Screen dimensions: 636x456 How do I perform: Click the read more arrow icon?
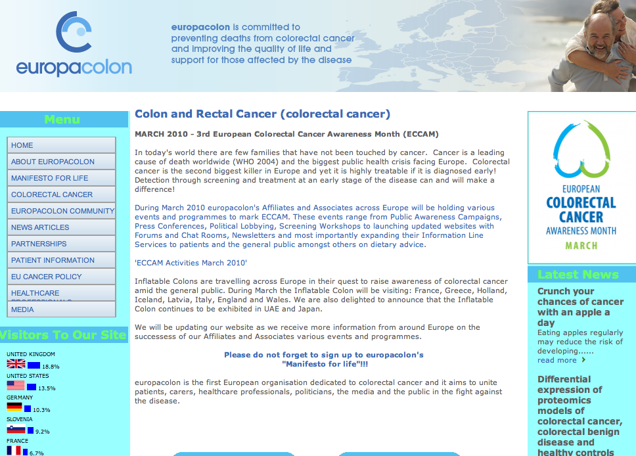(x=583, y=360)
